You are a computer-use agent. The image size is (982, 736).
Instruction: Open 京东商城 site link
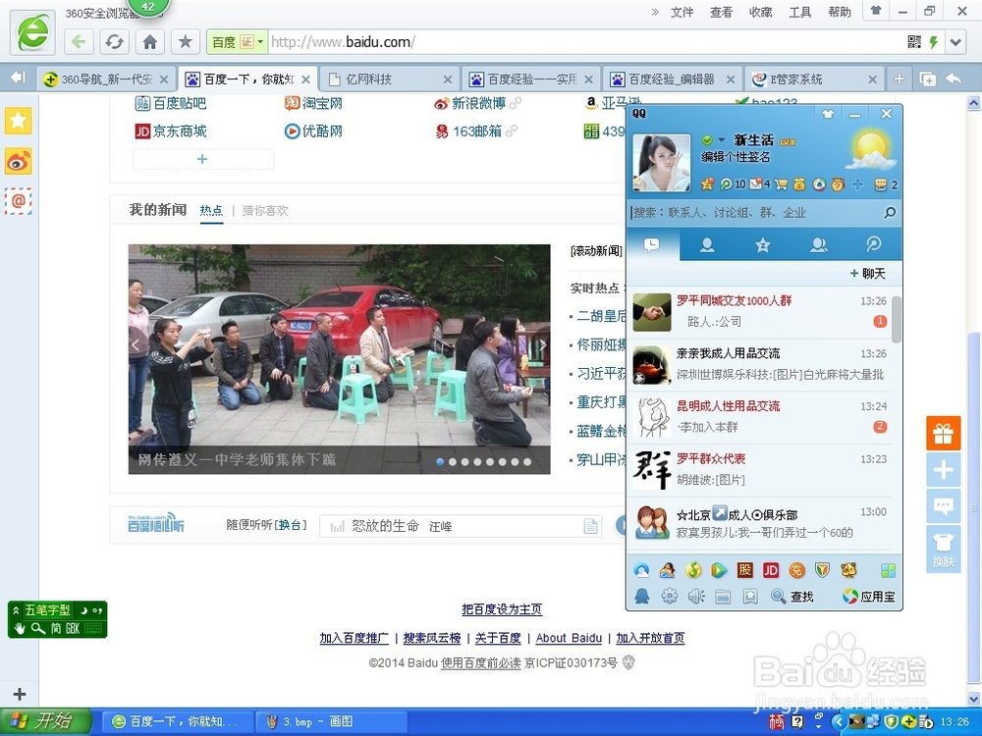coord(170,131)
